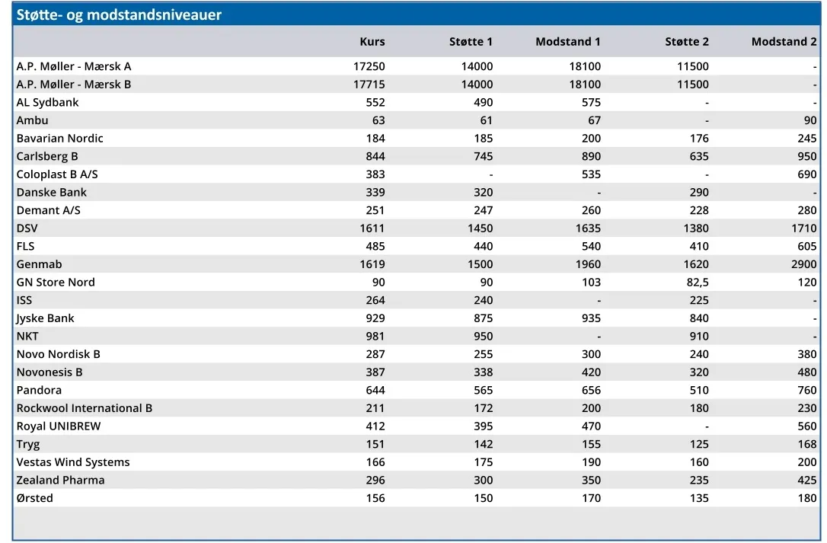The image size is (827, 543).
Task: Click Mærsk B's Kurs value 17715
Action: (369, 85)
